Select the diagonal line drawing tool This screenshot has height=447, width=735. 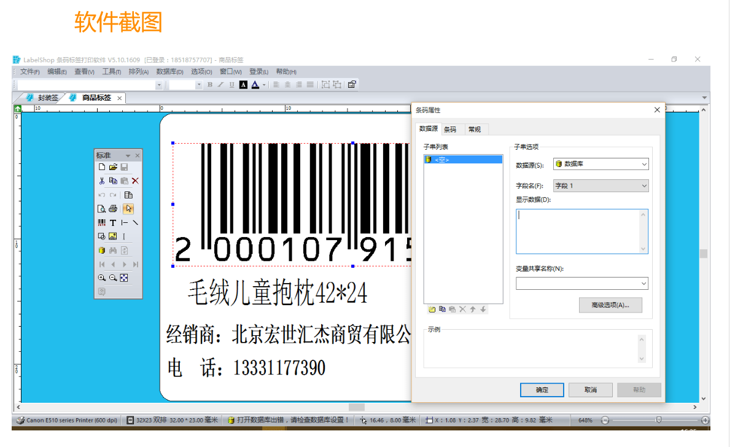[136, 223]
